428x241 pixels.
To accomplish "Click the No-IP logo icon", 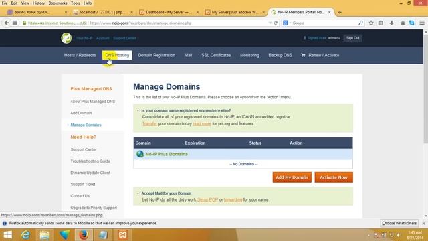I will point(66,38).
